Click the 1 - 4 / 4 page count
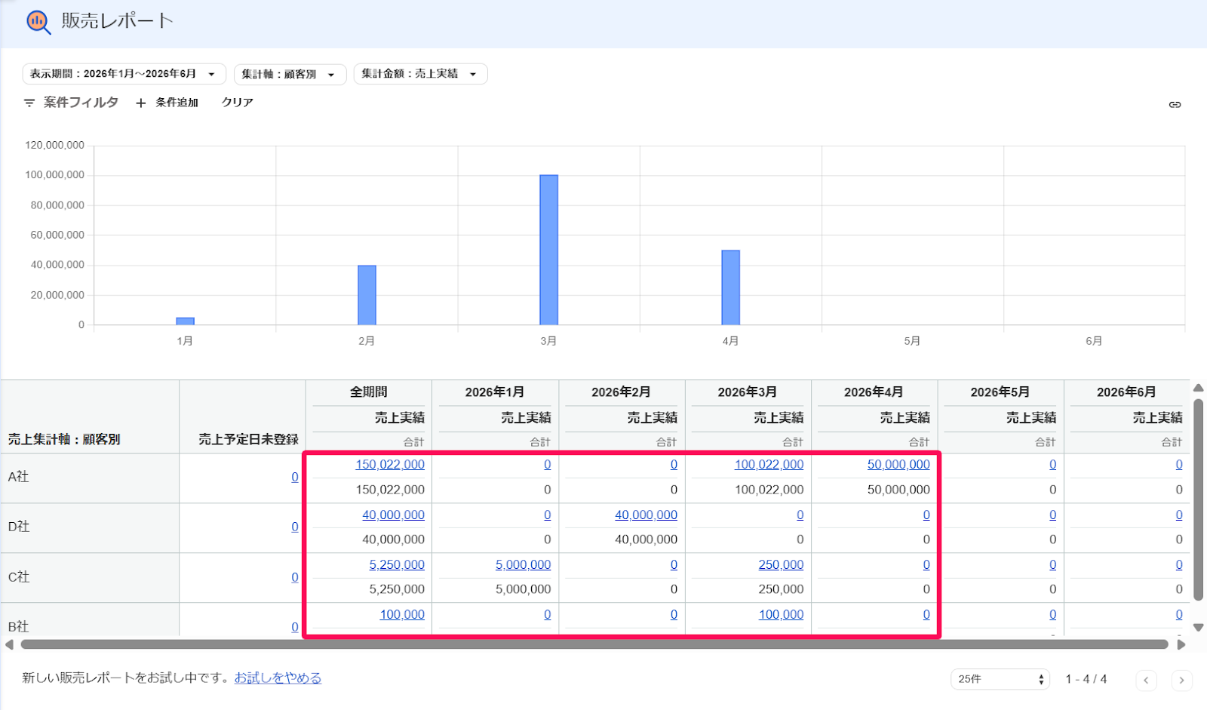The width and height of the screenshot is (1207, 710). click(1086, 679)
